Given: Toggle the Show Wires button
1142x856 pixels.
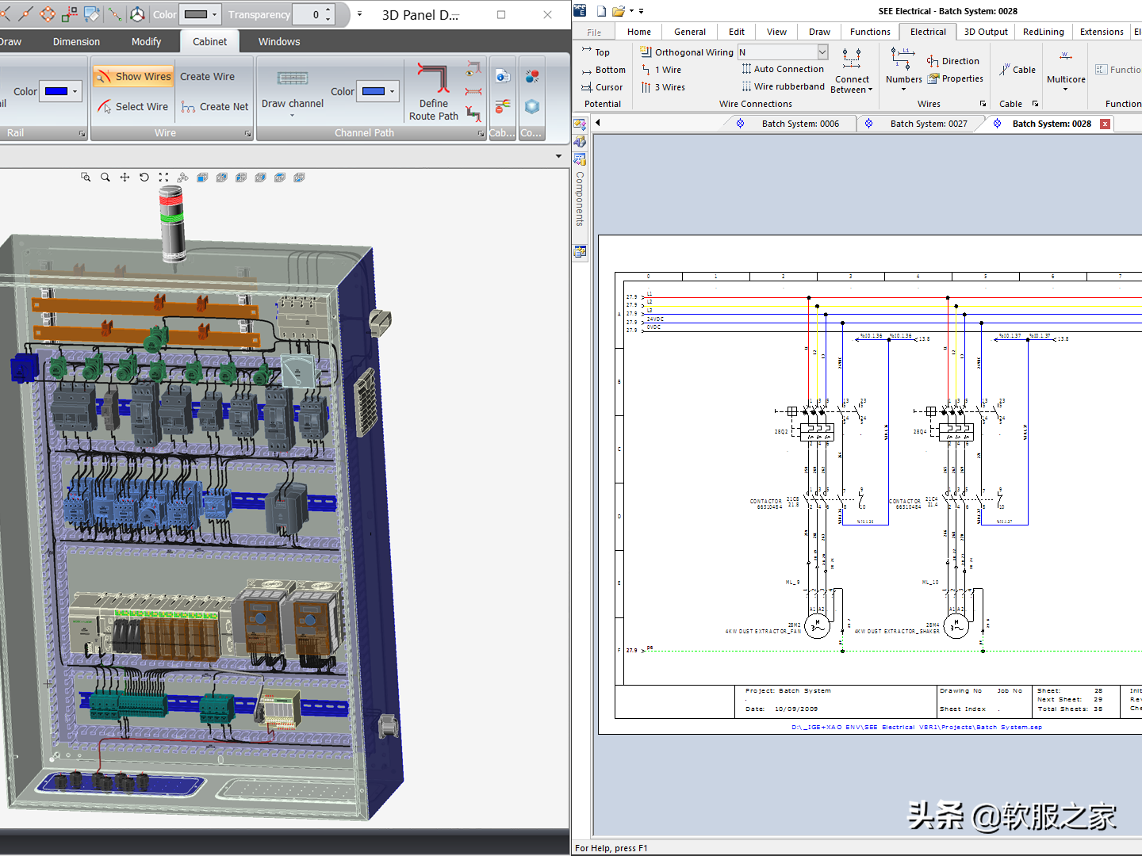Looking at the screenshot, I should (x=133, y=77).
